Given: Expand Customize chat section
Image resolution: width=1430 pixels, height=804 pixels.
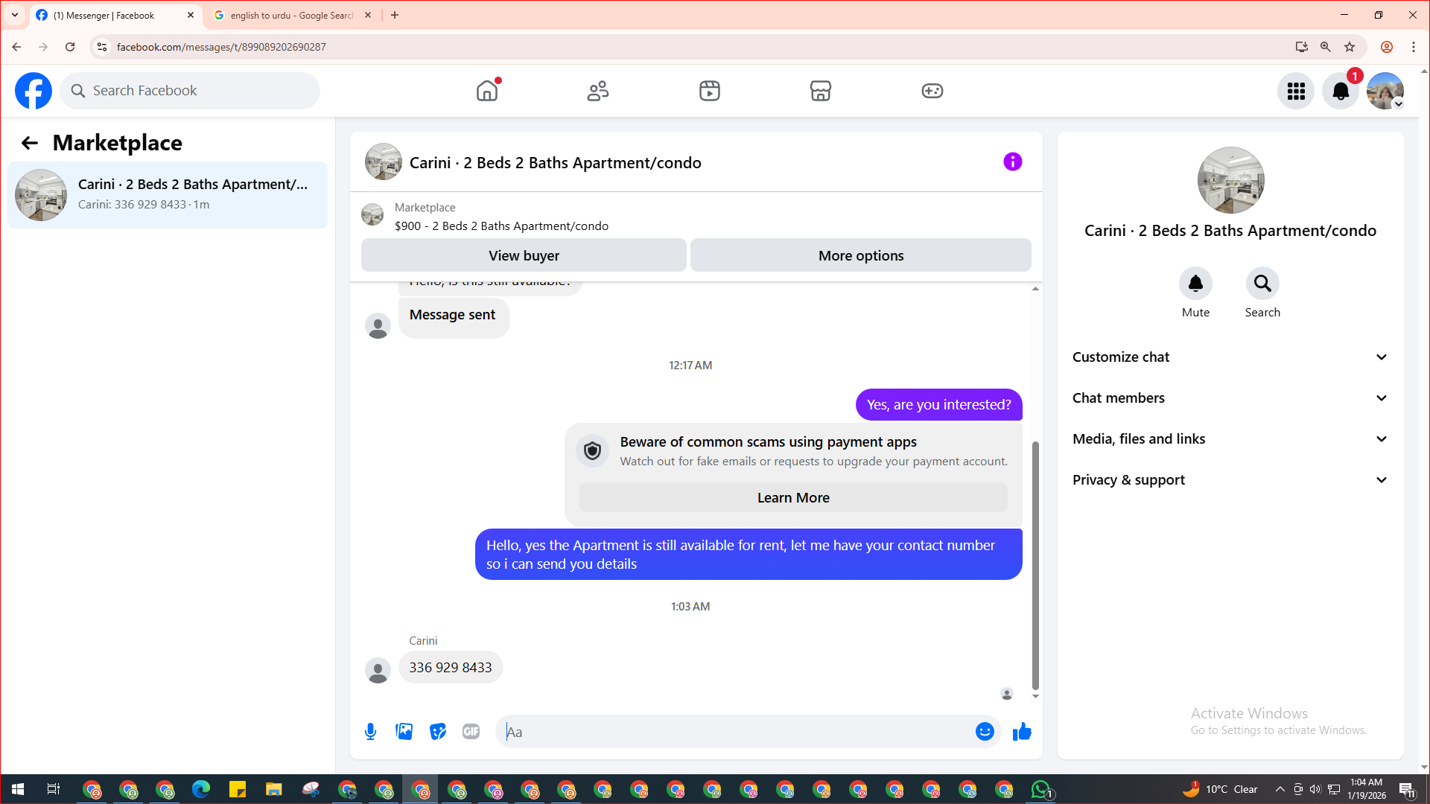Looking at the screenshot, I should click(1230, 357).
